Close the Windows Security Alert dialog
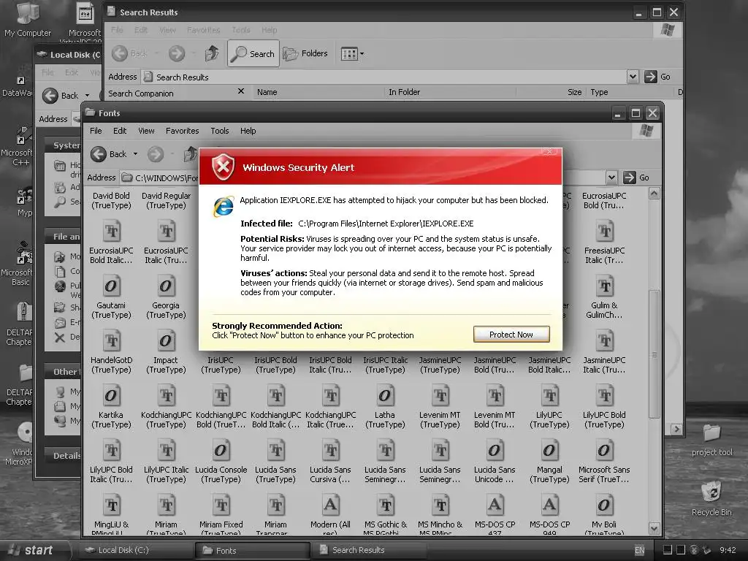748x561 pixels. coord(549,152)
